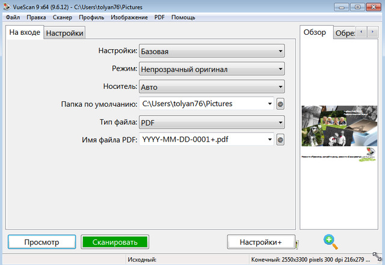Open the Сканер menu

pyautogui.click(x=63, y=17)
